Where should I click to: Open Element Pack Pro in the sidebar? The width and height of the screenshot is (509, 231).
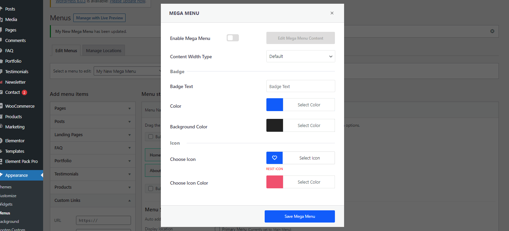[x=21, y=161]
